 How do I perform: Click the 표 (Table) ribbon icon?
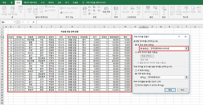[x=21, y=9]
